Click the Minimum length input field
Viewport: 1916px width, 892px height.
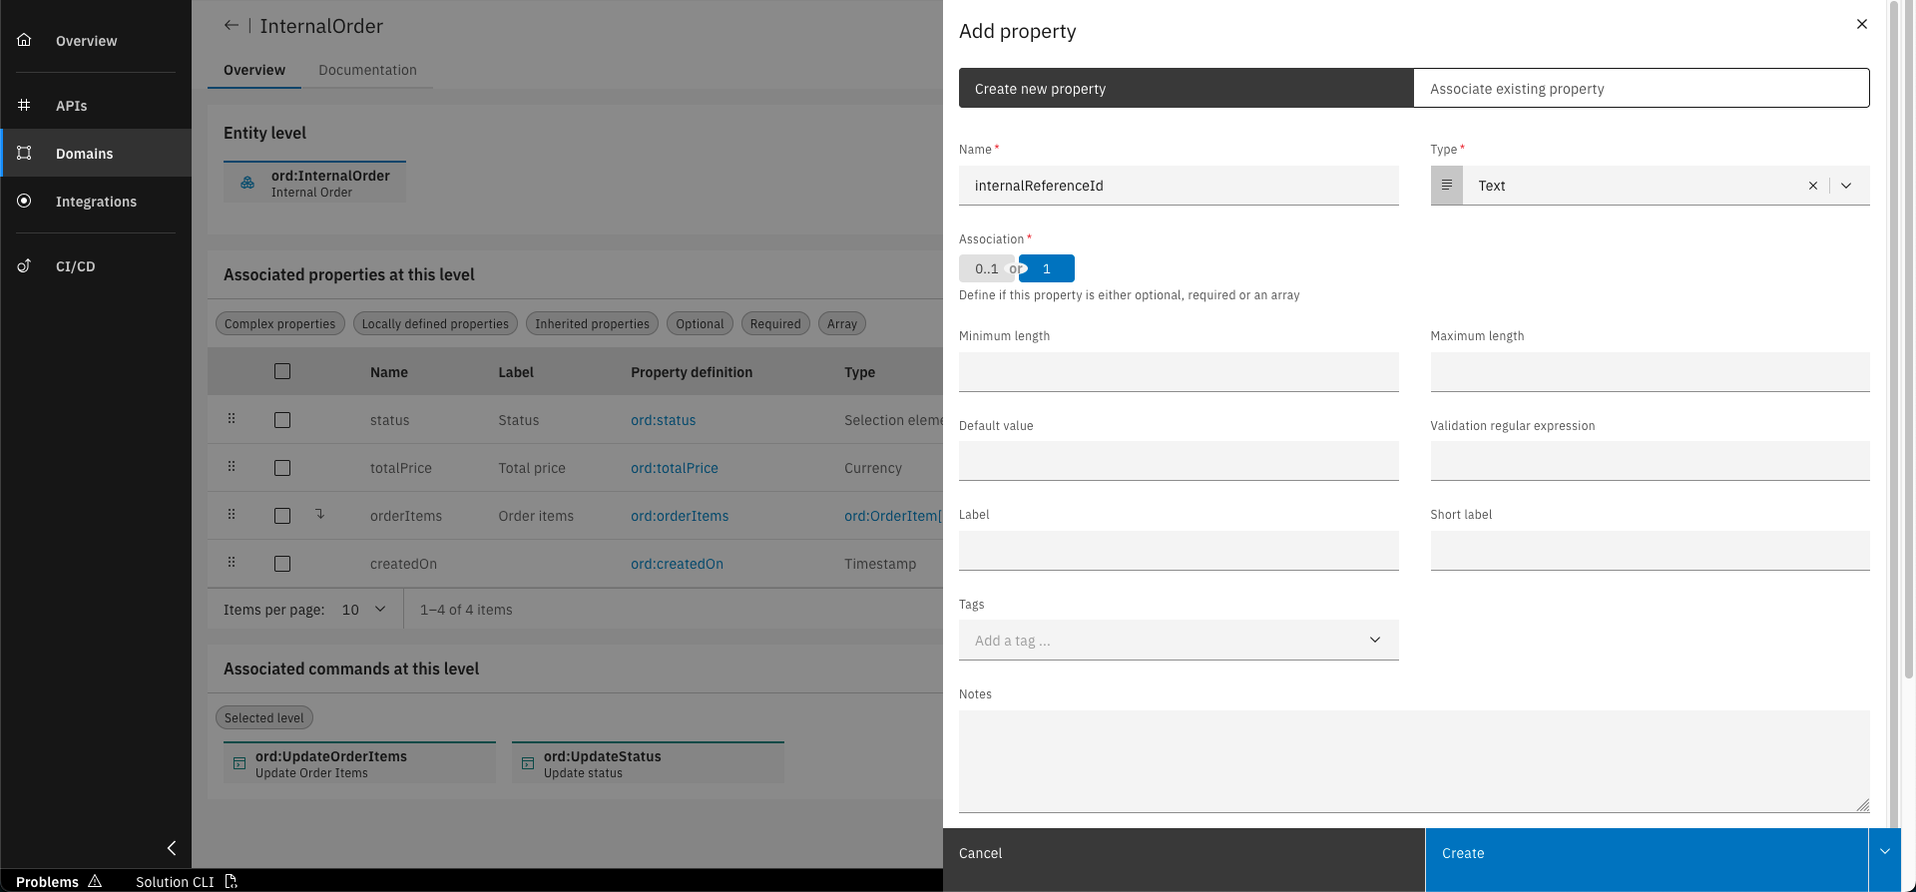coord(1178,372)
